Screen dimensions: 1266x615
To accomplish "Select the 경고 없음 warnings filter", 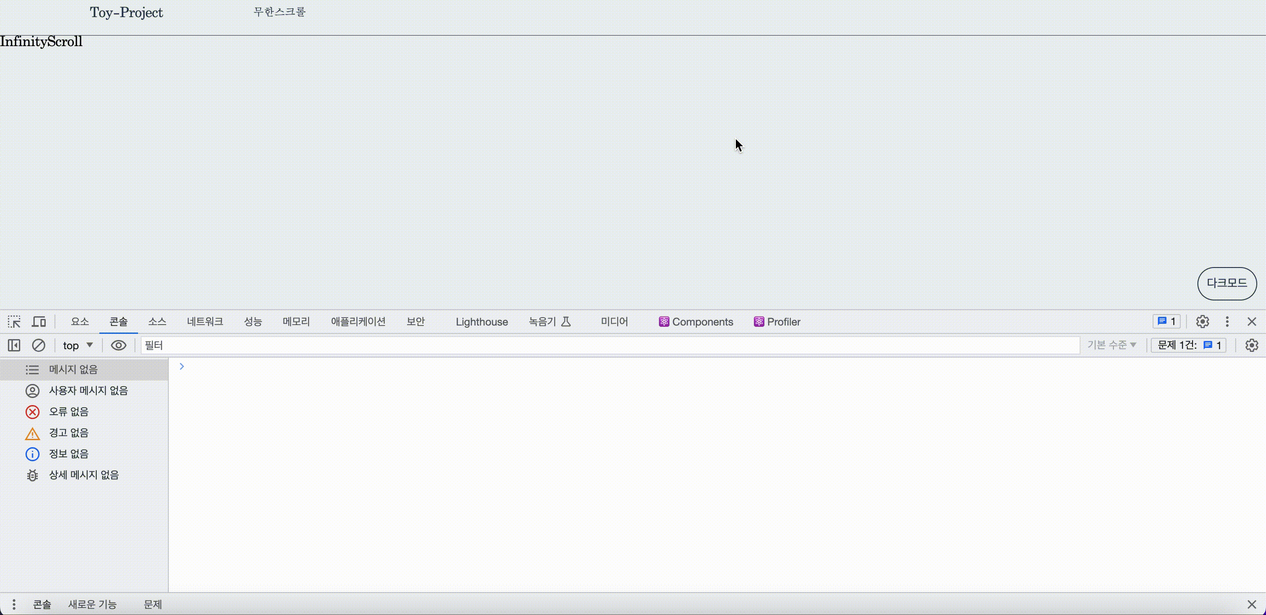I will point(68,433).
